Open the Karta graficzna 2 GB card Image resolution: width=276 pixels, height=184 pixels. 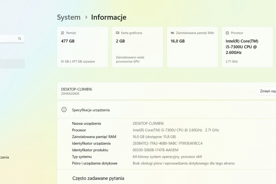point(137,47)
